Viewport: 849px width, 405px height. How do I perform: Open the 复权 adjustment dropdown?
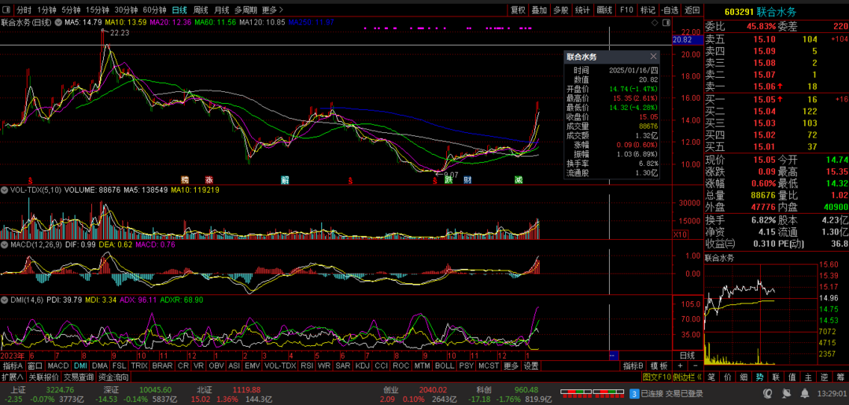pos(517,10)
